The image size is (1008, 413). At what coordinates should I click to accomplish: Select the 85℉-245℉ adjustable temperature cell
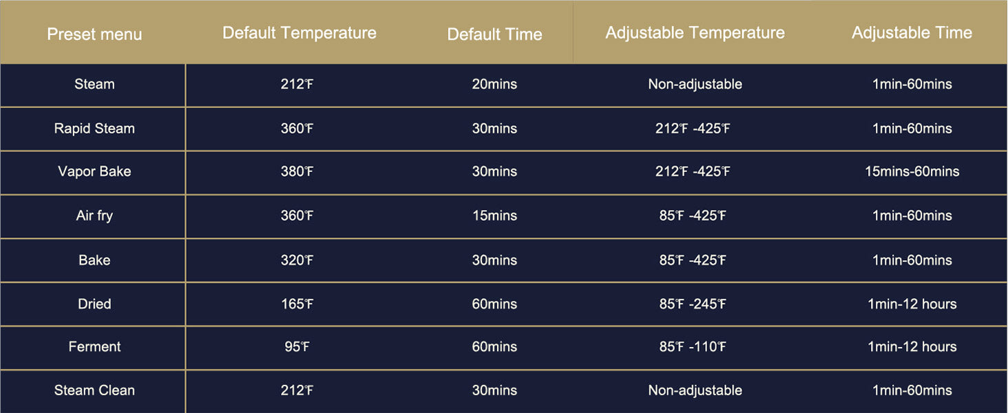(693, 304)
